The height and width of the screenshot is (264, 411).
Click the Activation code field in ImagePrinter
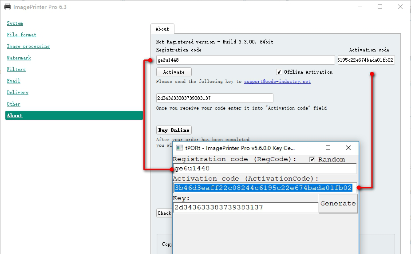(x=366, y=60)
